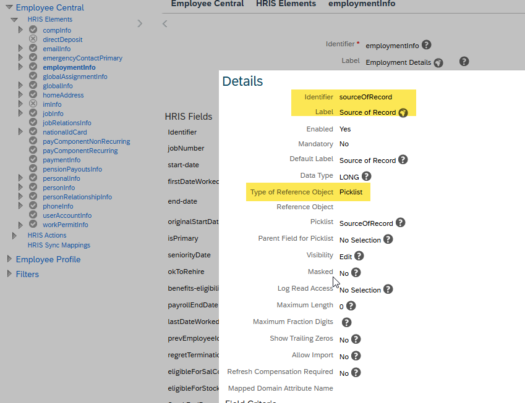Click Picklist reference object type value
The height and width of the screenshot is (403, 525).
pos(351,192)
